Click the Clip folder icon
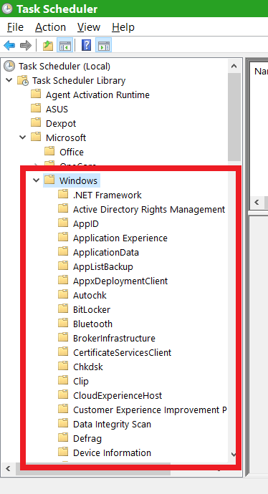The height and width of the screenshot is (494, 268). (x=63, y=381)
